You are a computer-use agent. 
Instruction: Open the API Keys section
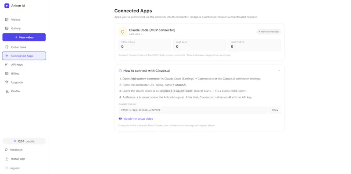[x=24, y=64]
